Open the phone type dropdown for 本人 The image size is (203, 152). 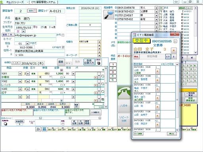pos(156,8)
